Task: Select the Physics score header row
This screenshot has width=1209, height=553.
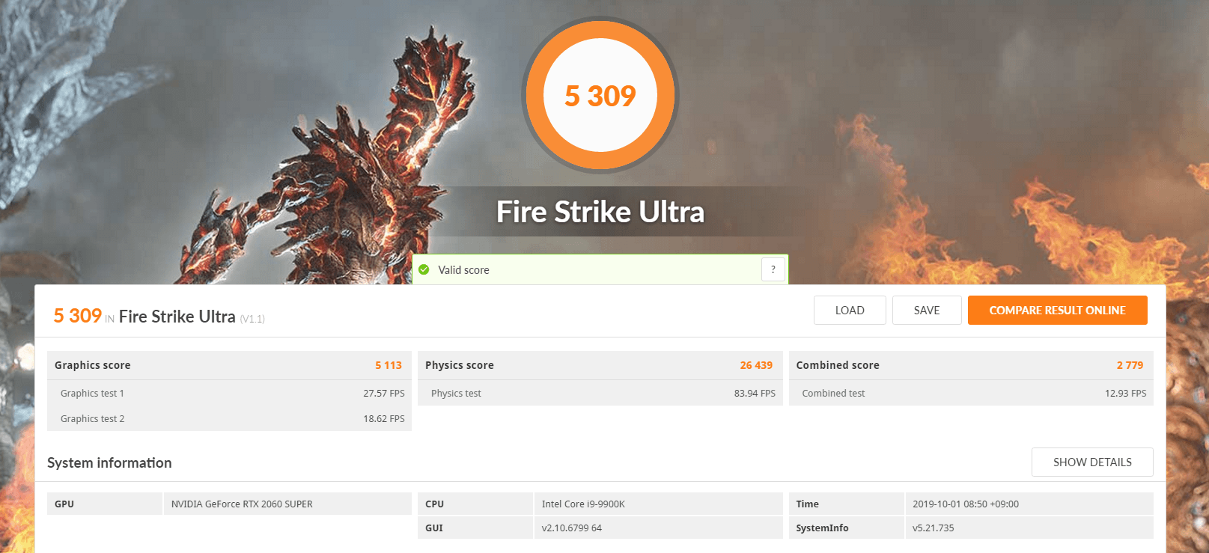Action: [x=600, y=365]
